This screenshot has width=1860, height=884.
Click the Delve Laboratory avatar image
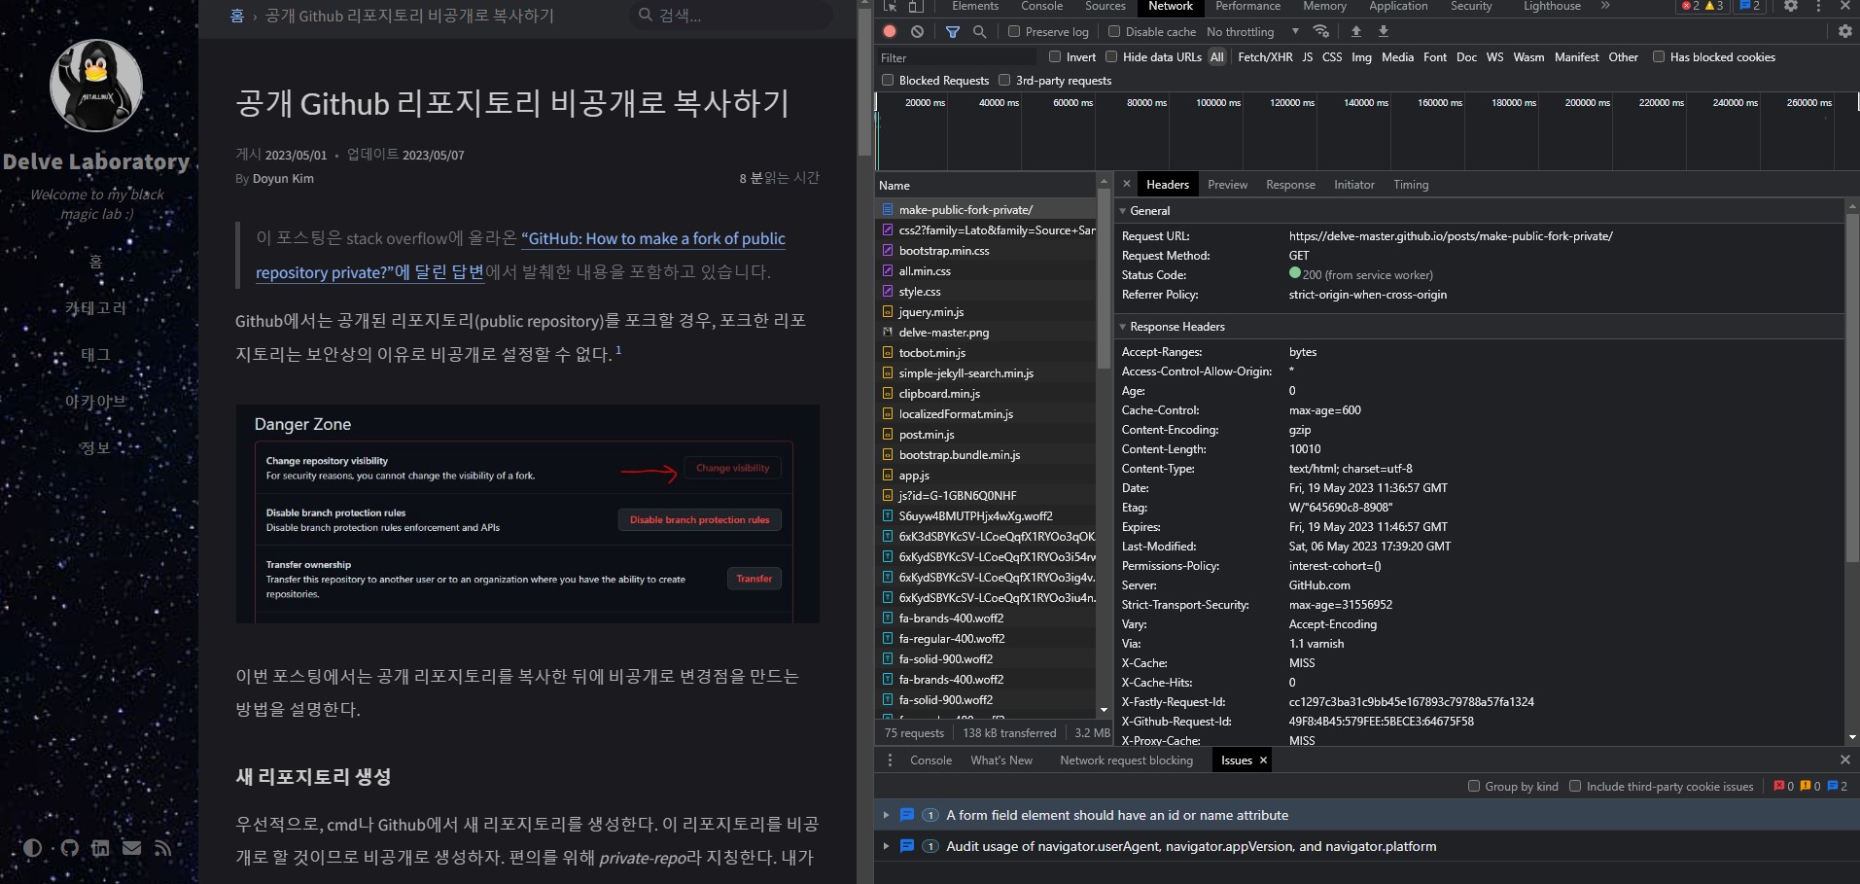[x=95, y=86]
